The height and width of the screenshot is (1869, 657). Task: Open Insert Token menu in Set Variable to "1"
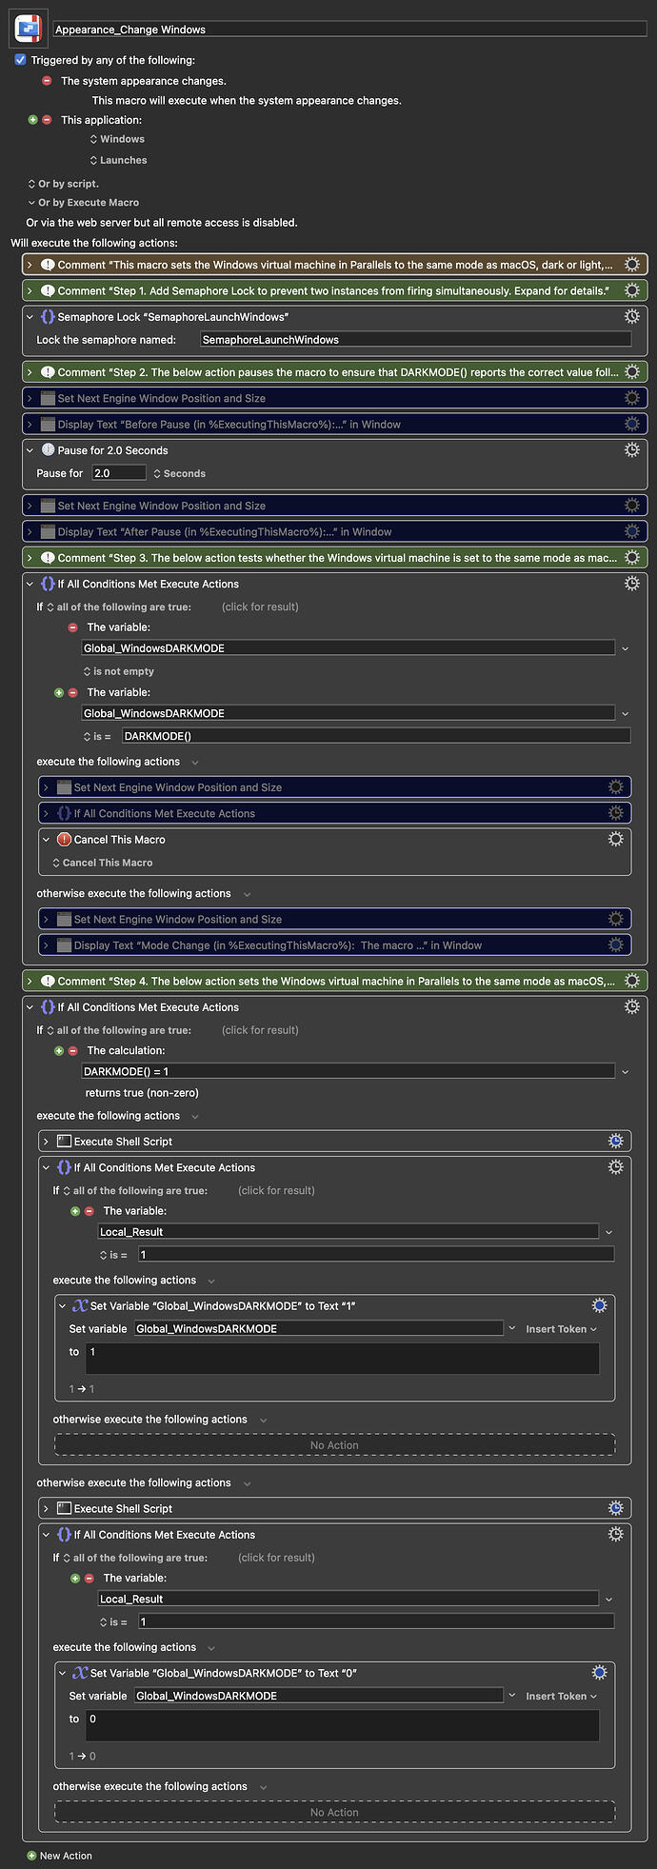point(561,1328)
